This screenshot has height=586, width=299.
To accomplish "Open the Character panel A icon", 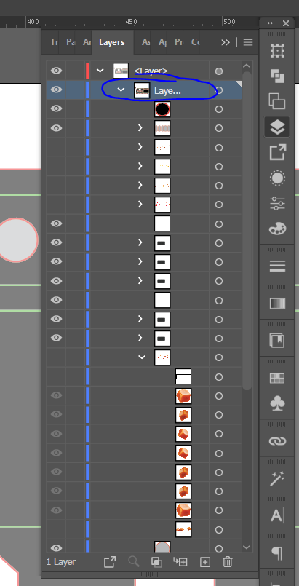I will 277,515.
